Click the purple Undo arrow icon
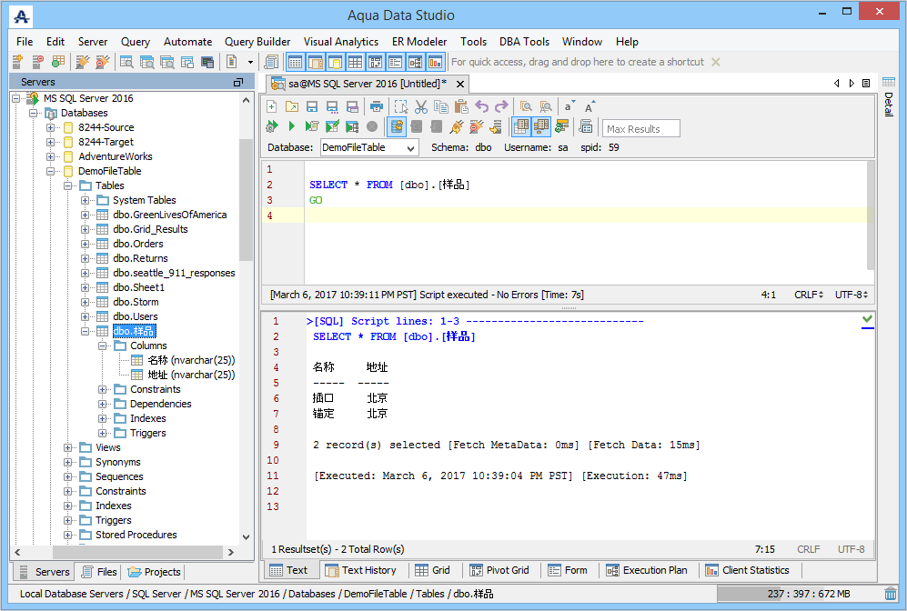The height and width of the screenshot is (611, 907). (x=481, y=106)
